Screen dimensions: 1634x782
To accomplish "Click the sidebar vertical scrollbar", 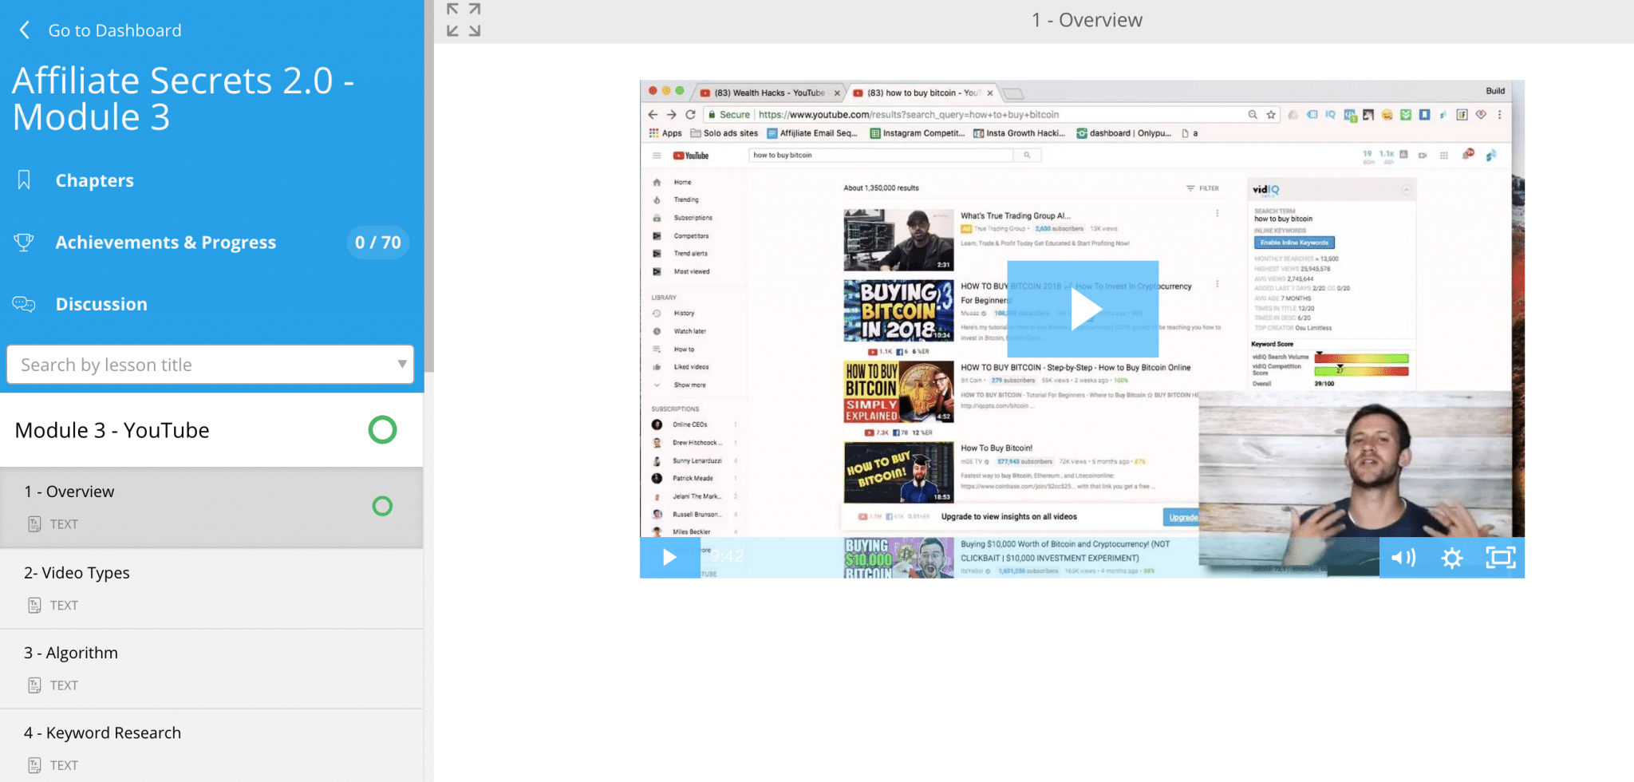I will (428, 186).
